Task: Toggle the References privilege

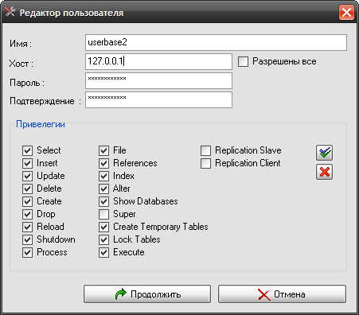Action: [x=103, y=163]
